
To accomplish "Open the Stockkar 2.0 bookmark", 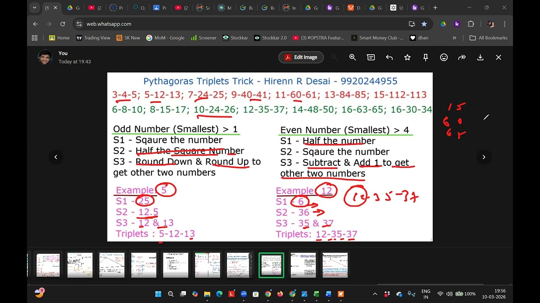I will point(270,38).
